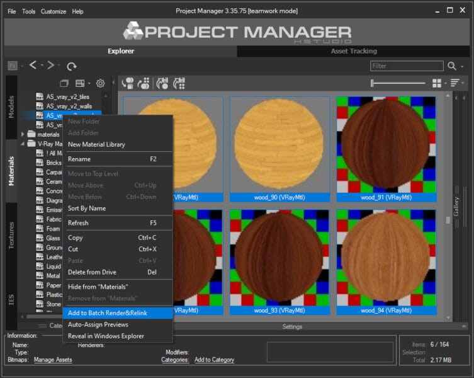Open the Tools menu
474x378 pixels.
pos(28,11)
